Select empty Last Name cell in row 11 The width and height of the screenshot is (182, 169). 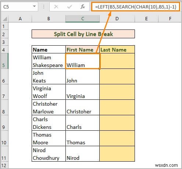coord(117,154)
